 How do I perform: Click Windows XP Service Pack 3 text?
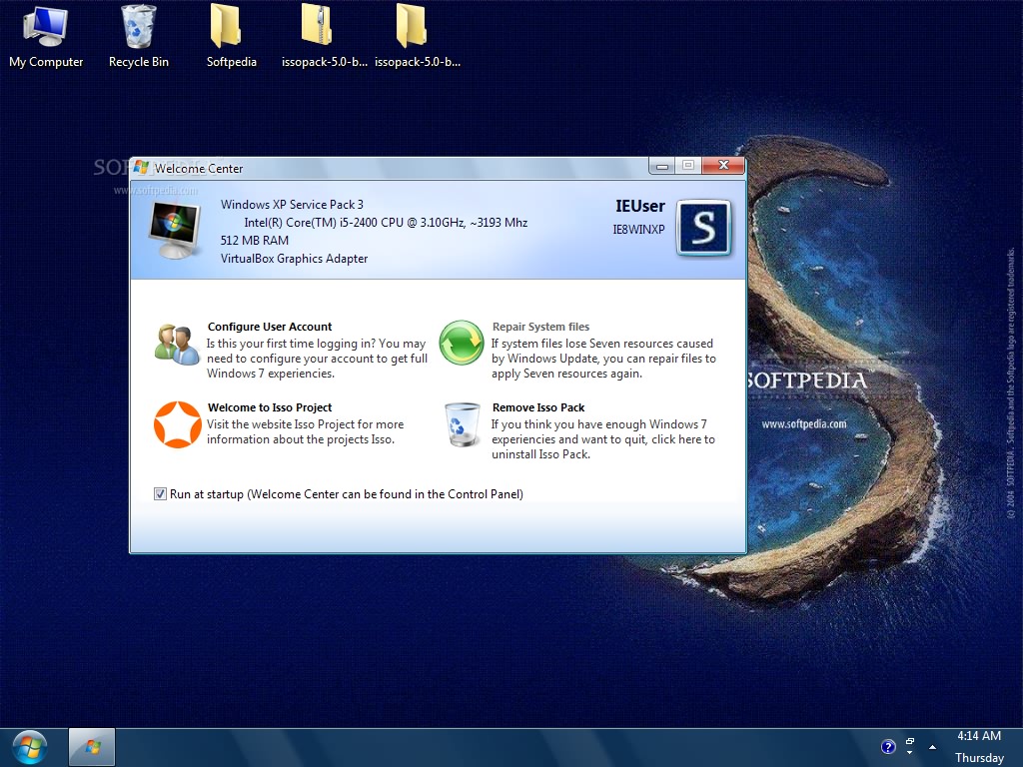pos(292,204)
